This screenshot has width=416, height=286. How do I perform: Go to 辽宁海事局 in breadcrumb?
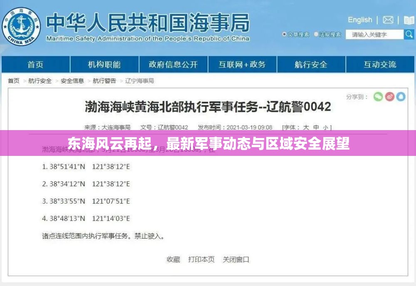pyautogui.click(x=139, y=81)
